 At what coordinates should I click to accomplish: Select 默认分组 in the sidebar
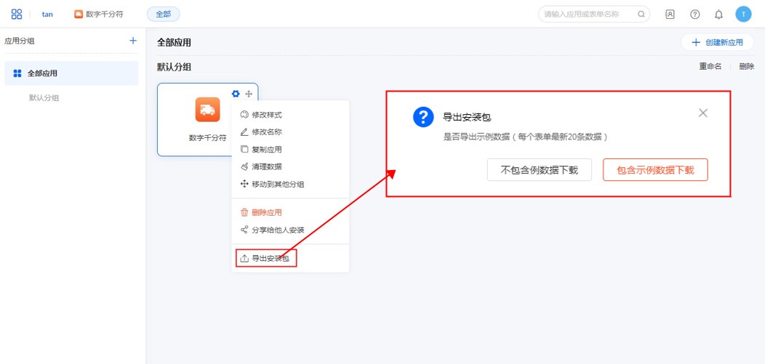pyautogui.click(x=44, y=98)
